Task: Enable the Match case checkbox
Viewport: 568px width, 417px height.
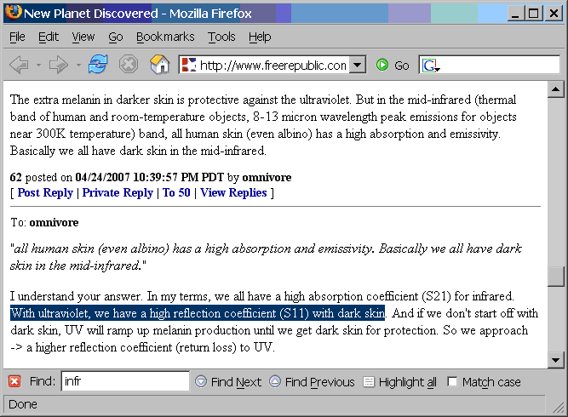Action: coord(452,381)
